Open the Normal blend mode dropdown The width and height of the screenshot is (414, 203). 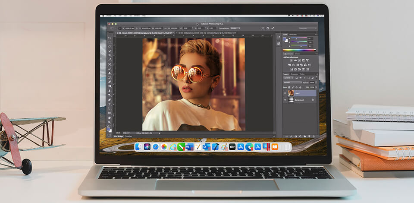(x=290, y=82)
